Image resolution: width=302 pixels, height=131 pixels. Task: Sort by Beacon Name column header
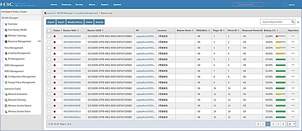pyautogui.click(x=185, y=31)
